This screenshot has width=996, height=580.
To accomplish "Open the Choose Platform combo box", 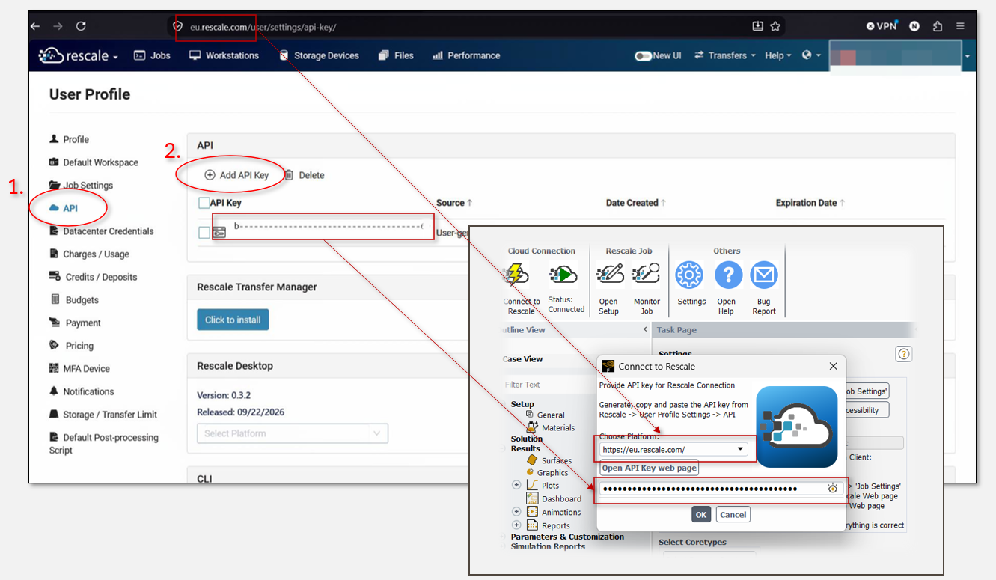I will (673, 450).
